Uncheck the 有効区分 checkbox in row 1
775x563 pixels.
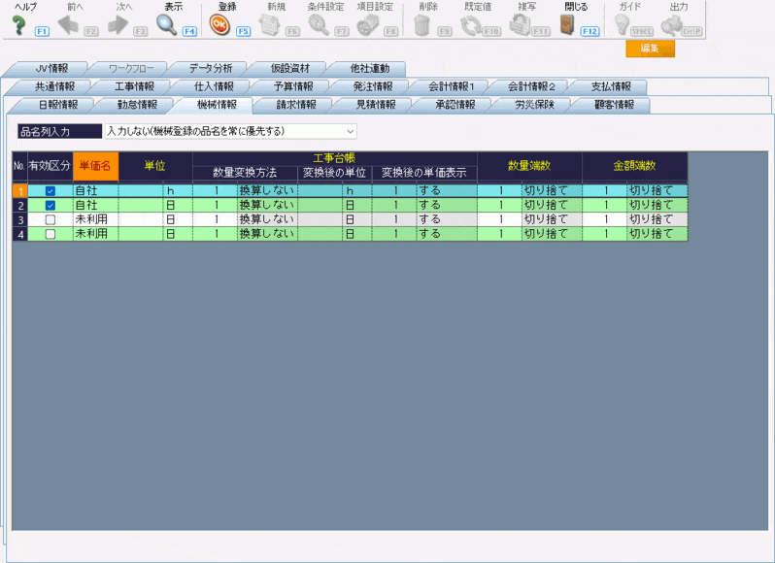[51, 191]
